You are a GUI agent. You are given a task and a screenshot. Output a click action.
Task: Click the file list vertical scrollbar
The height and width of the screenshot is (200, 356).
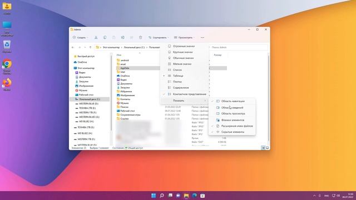[x=269, y=98]
